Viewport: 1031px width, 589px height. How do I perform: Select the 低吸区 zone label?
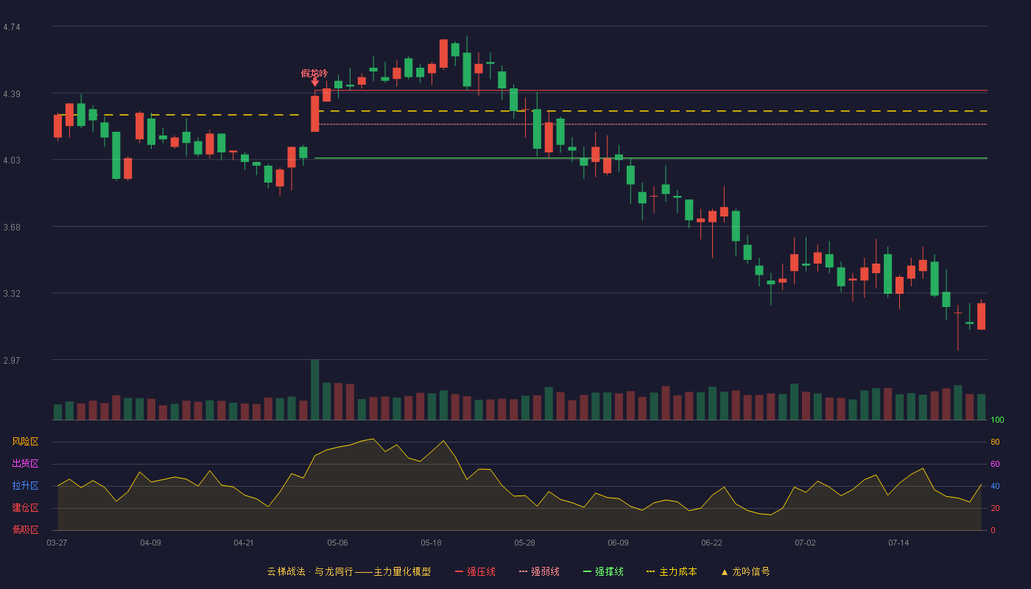tap(25, 530)
